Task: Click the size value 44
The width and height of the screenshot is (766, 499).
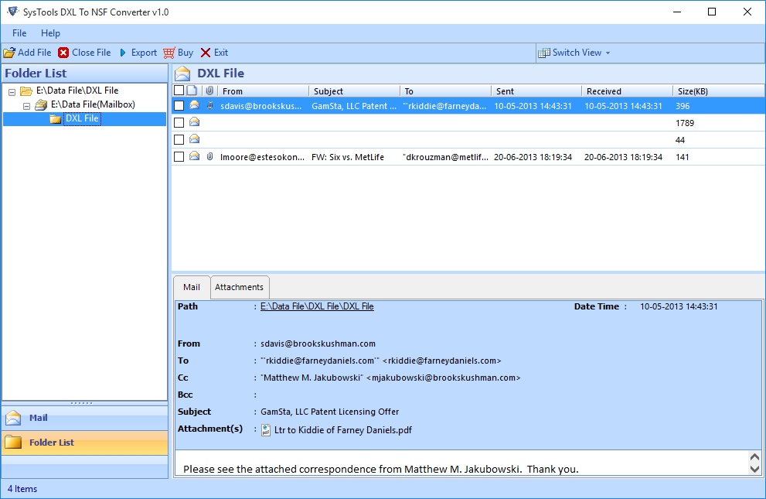Action: coord(680,140)
